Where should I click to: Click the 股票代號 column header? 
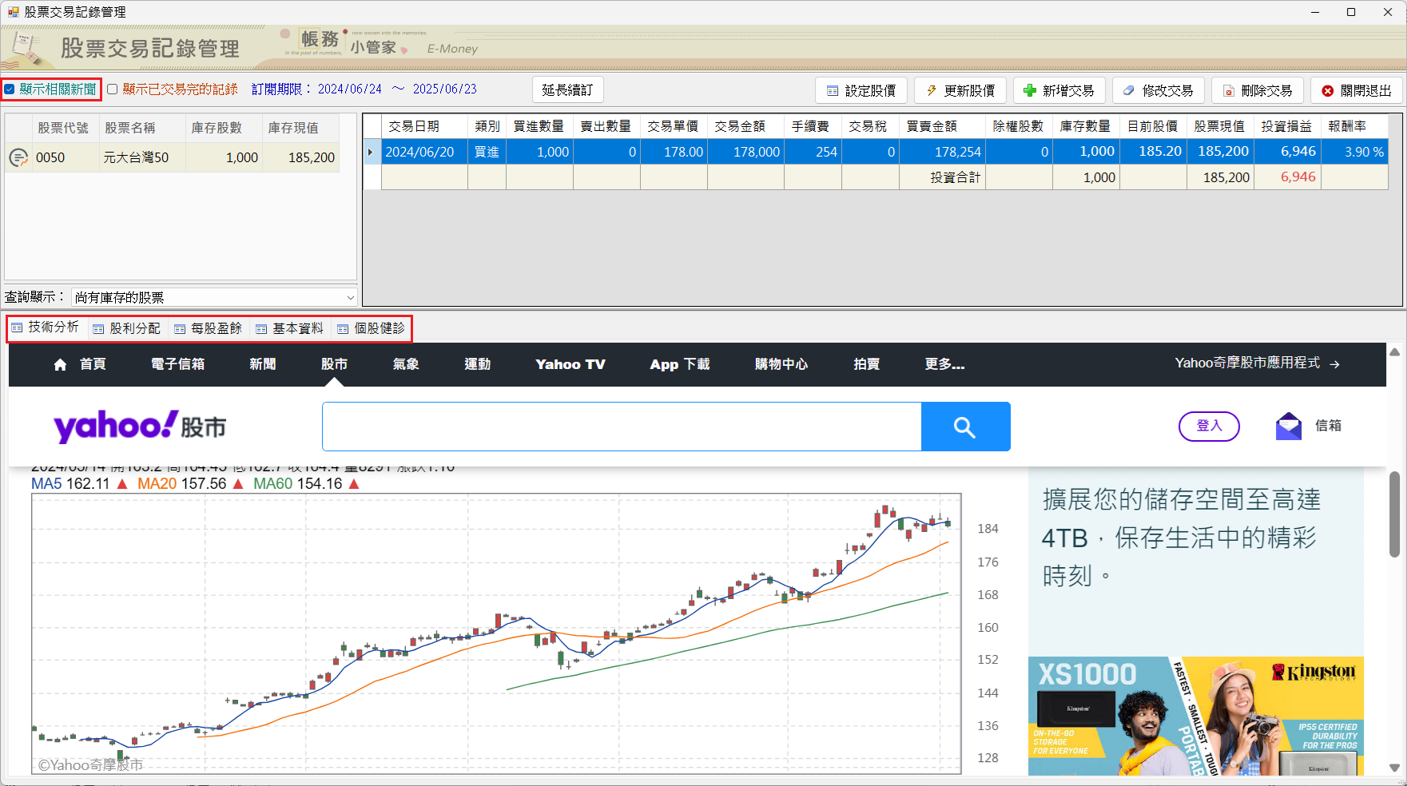point(64,128)
